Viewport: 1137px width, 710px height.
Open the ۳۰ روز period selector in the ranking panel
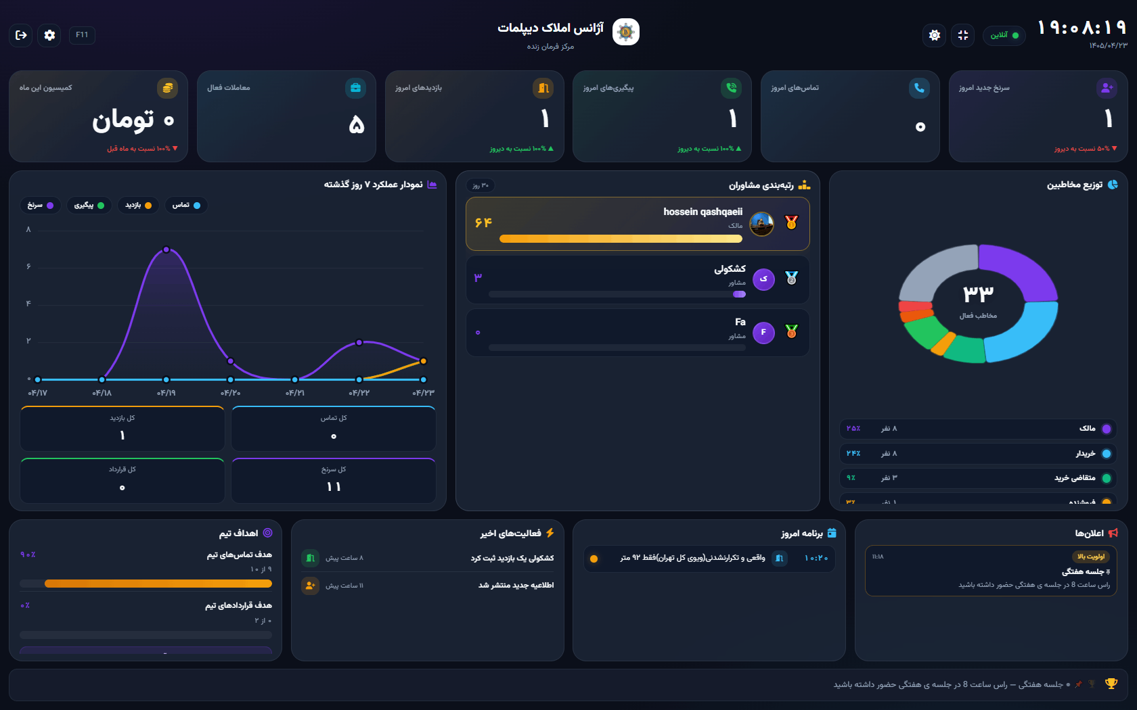[481, 185]
